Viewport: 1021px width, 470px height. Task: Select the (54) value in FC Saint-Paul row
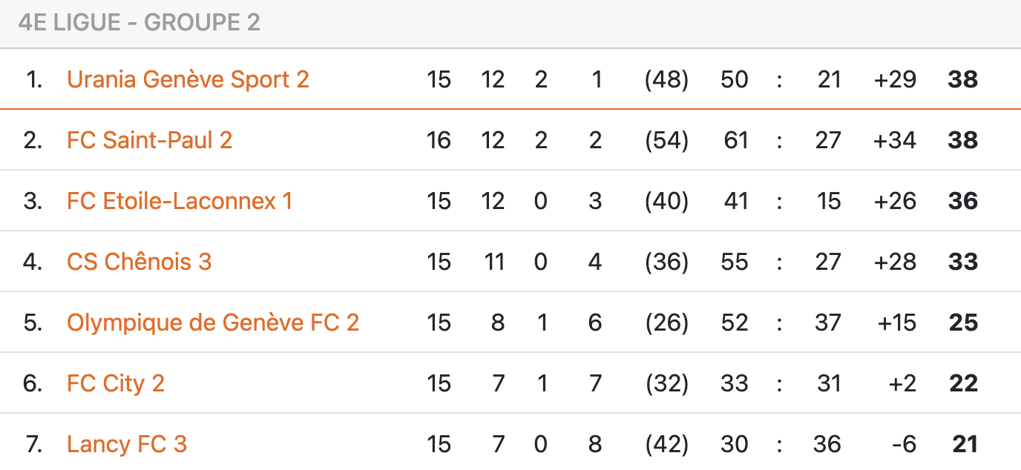[x=666, y=140]
